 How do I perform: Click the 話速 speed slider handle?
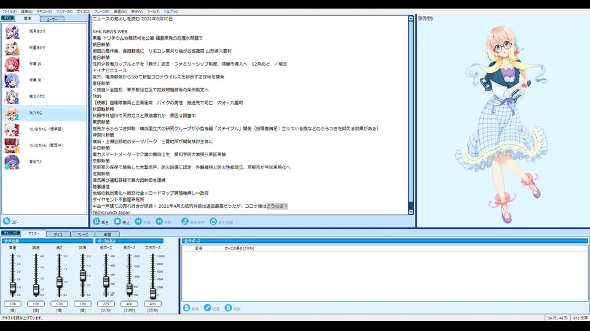pyautogui.click(x=36, y=289)
